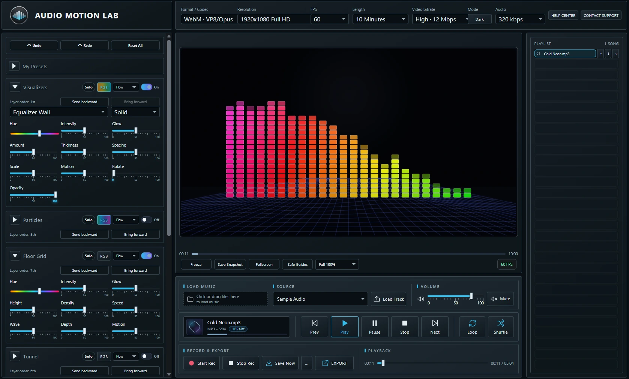Select Cold Neon.mp3 in the playlist

pos(565,54)
